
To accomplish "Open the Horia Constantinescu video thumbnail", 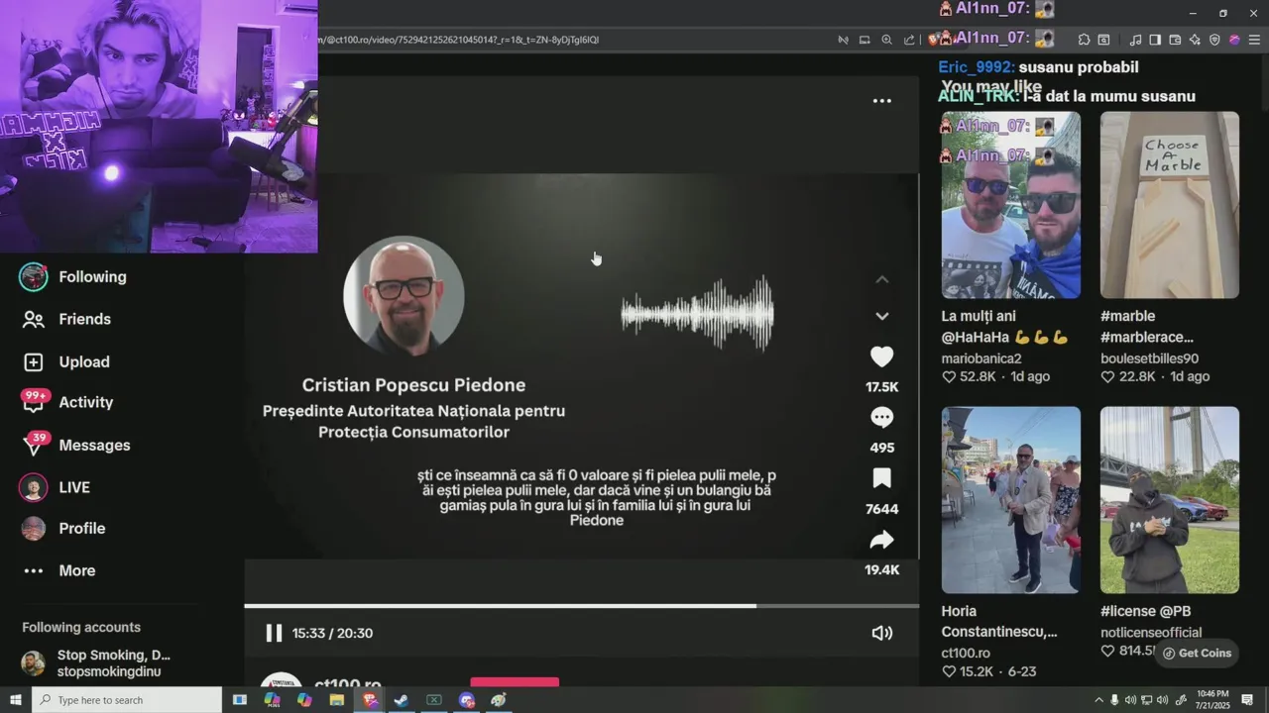I will point(1010,500).
